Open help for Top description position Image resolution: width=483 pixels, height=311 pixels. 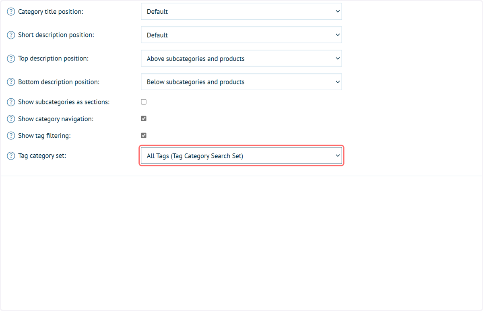click(x=11, y=58)
